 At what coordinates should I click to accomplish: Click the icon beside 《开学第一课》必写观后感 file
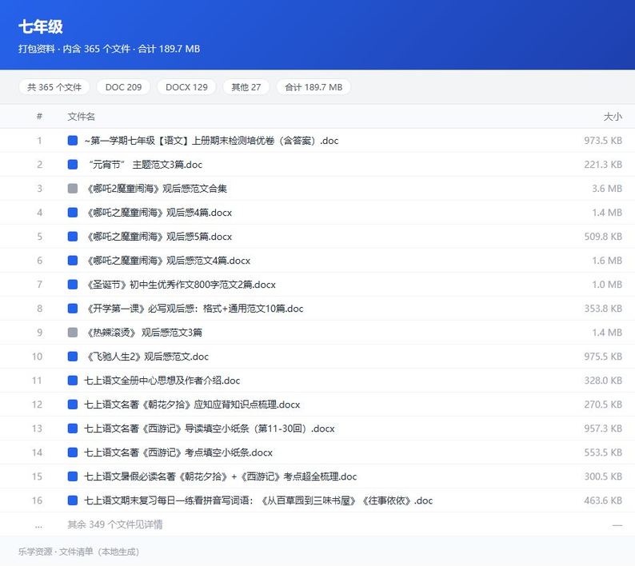point(73,309)
